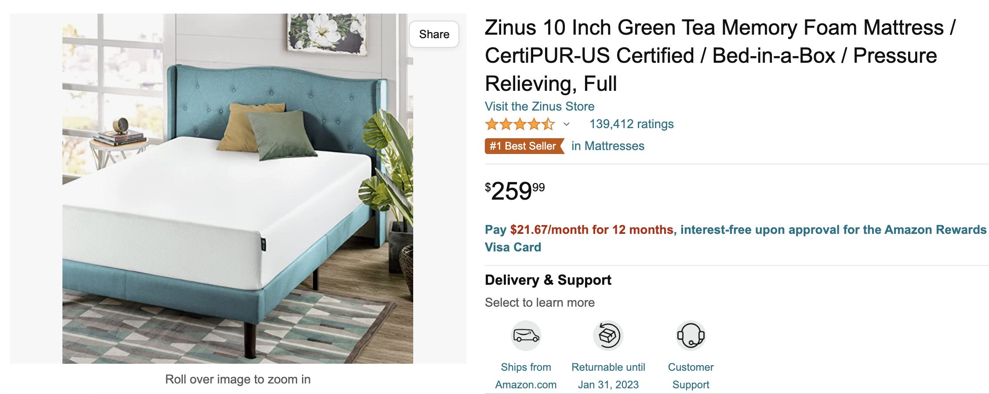Open 'Returnable until Jan 31, 2023' details
Screen dimensions: 989x394
(x=608, y=376)
